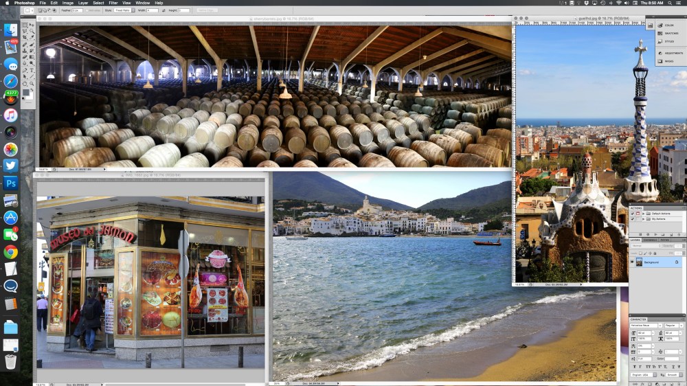Select the Dodge tool
The height and width of the screenshot is (386, 687).
pos(32,63)
